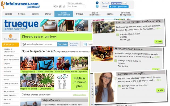Click the star favorites icon
The height and width of the screenshot is (106, 170).
pyautogui.click(x=64, y=6)
